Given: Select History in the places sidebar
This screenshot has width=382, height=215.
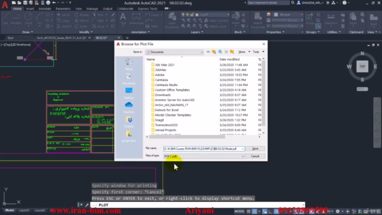Looking at the screenshot, I should click(129, 64).
